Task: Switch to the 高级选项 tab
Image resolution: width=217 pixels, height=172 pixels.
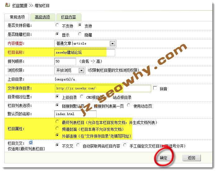Action: point(43,17)
